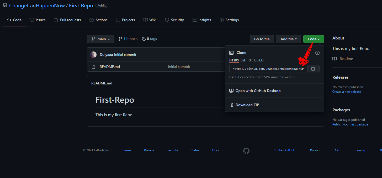Open the API footer link

[337, 150]
